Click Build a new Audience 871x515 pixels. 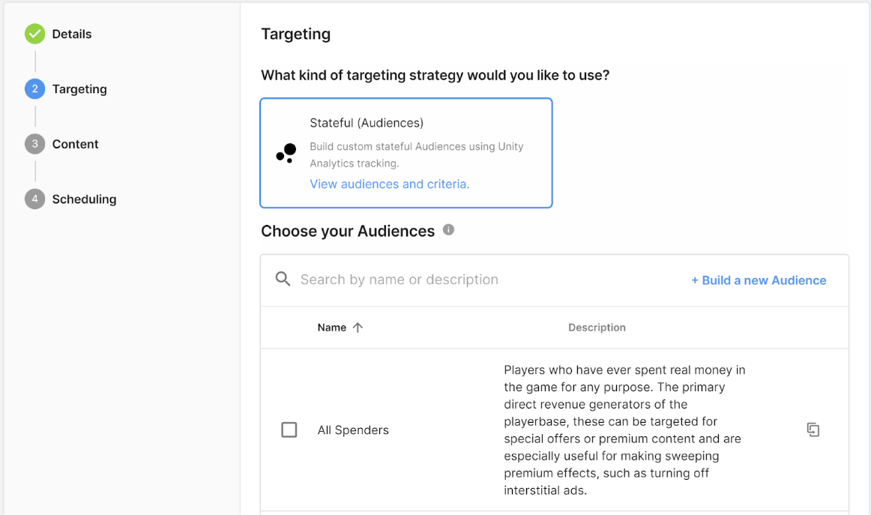(x=759, y=280)
